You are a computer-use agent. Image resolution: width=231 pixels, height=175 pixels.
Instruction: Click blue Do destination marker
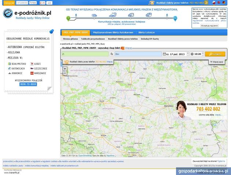coord(175,19)
